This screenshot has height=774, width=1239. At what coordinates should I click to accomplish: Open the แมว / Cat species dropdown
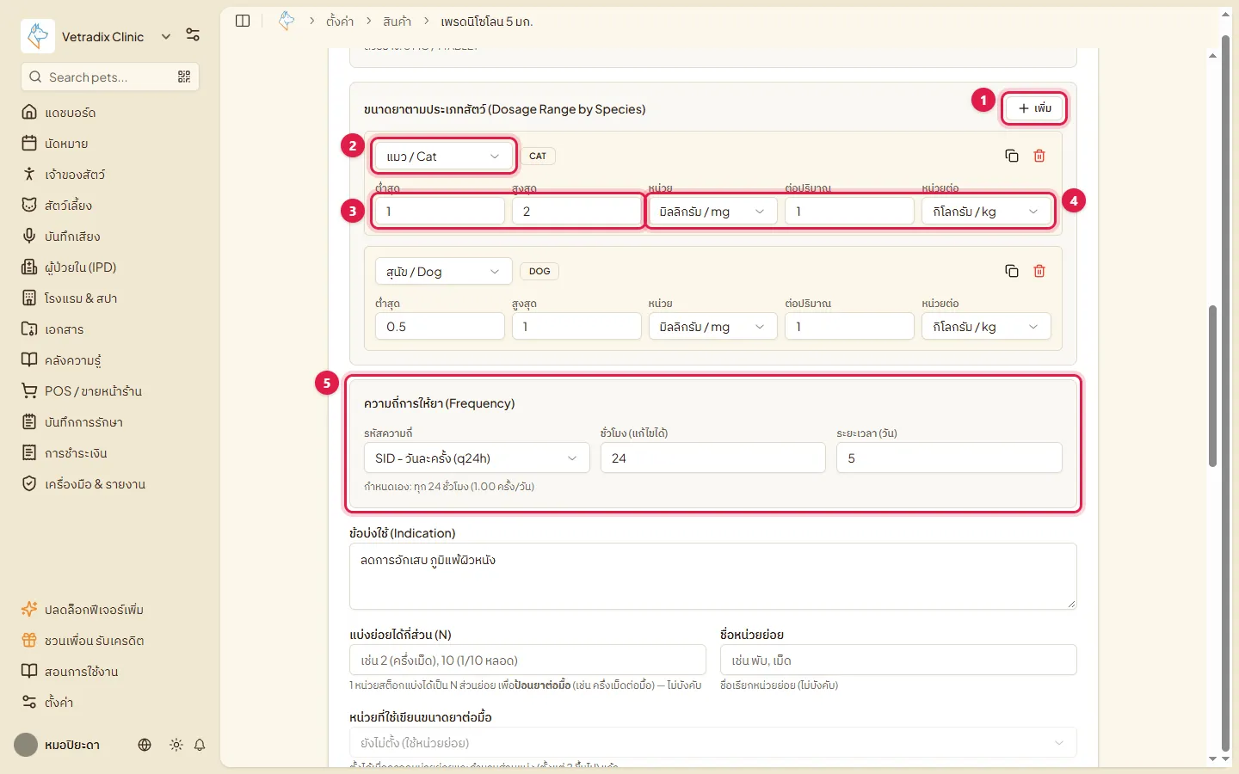pyautogui.click(x=444, y=157)
